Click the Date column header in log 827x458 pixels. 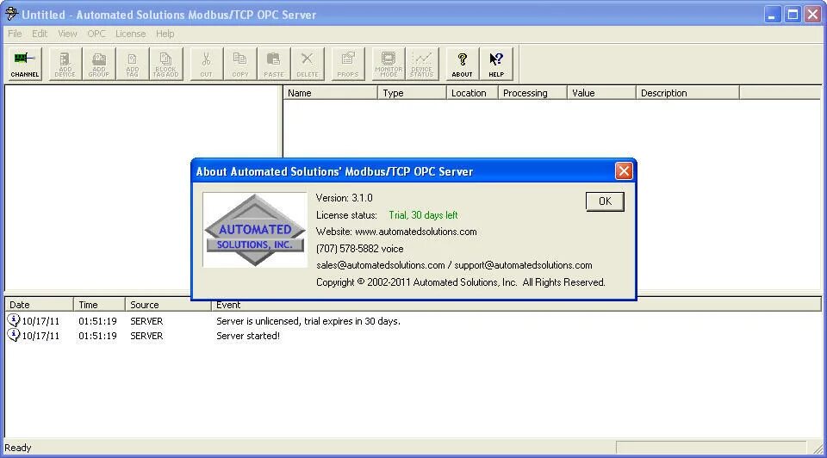pyautogui.click(x=39, y=305)
